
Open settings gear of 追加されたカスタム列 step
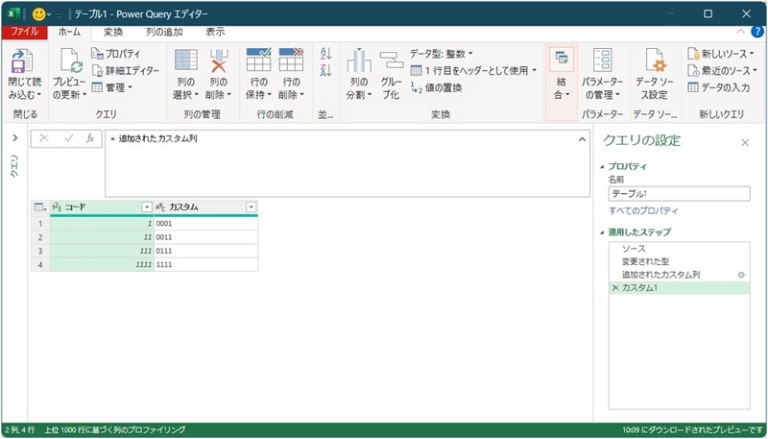pyautogui.click(x=741, y=275)
